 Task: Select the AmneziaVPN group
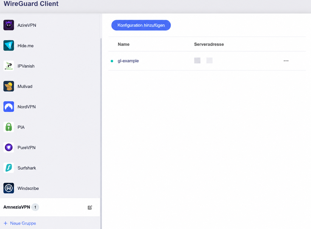click(50, 207)
